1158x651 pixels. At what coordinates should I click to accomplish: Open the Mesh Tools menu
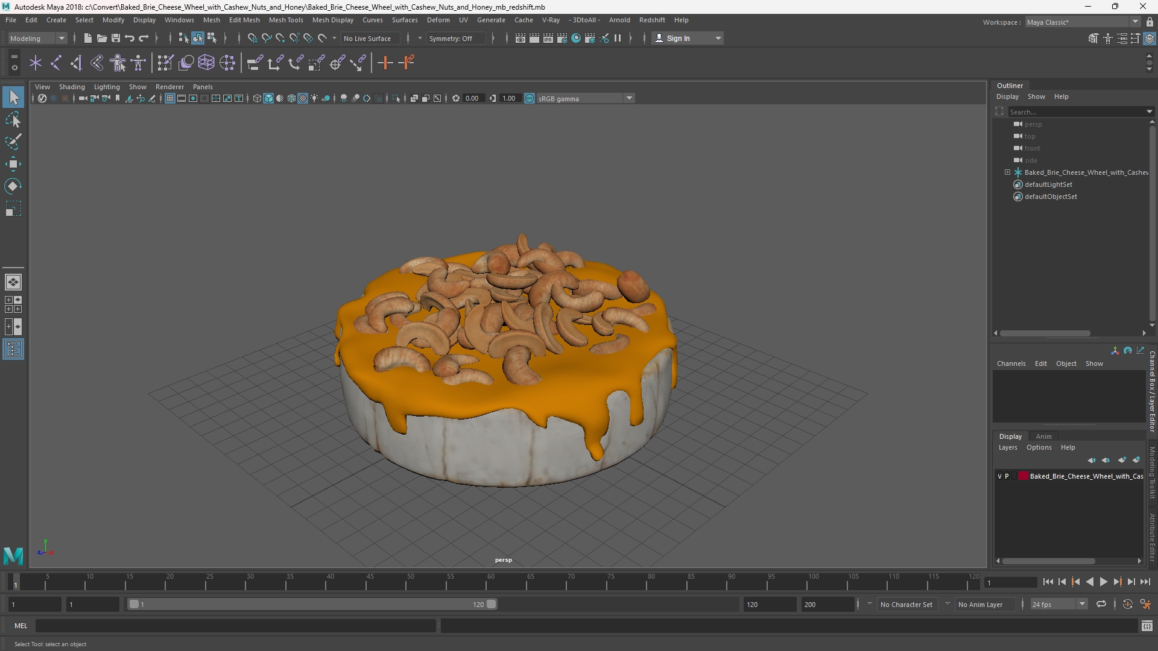[286, 20]
